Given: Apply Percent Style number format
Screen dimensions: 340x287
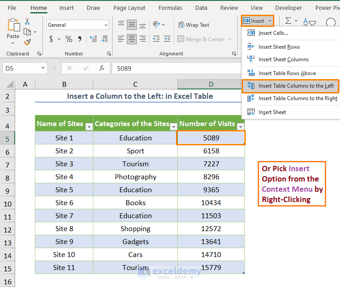Looking at the screenshot, I should click(x=68, y=39).
